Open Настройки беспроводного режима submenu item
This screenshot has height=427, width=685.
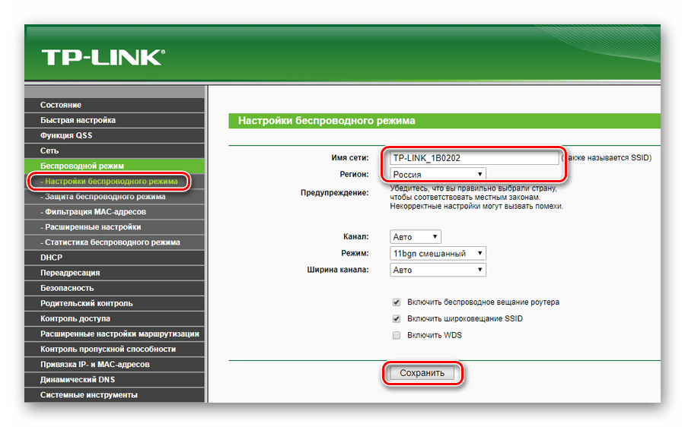click(114, 182)
